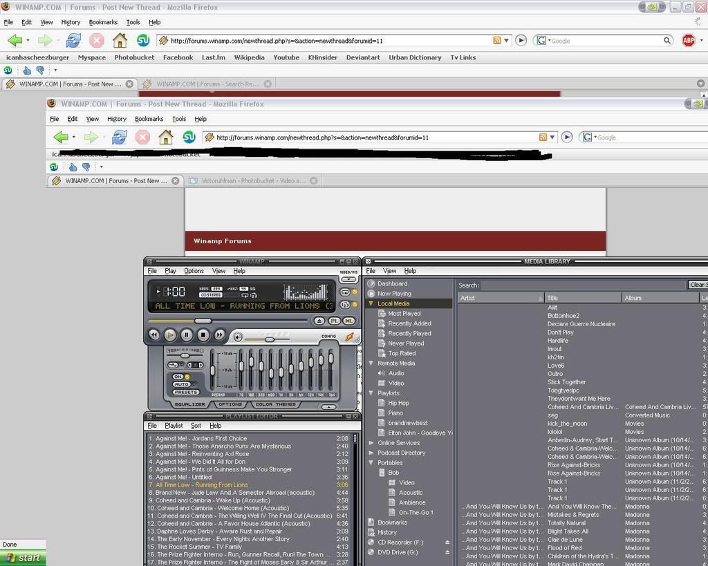708x566 pixels.
Task: Open Sort menu in Playlist Editor
Action: pyautogui.click(x=196, y=426)
